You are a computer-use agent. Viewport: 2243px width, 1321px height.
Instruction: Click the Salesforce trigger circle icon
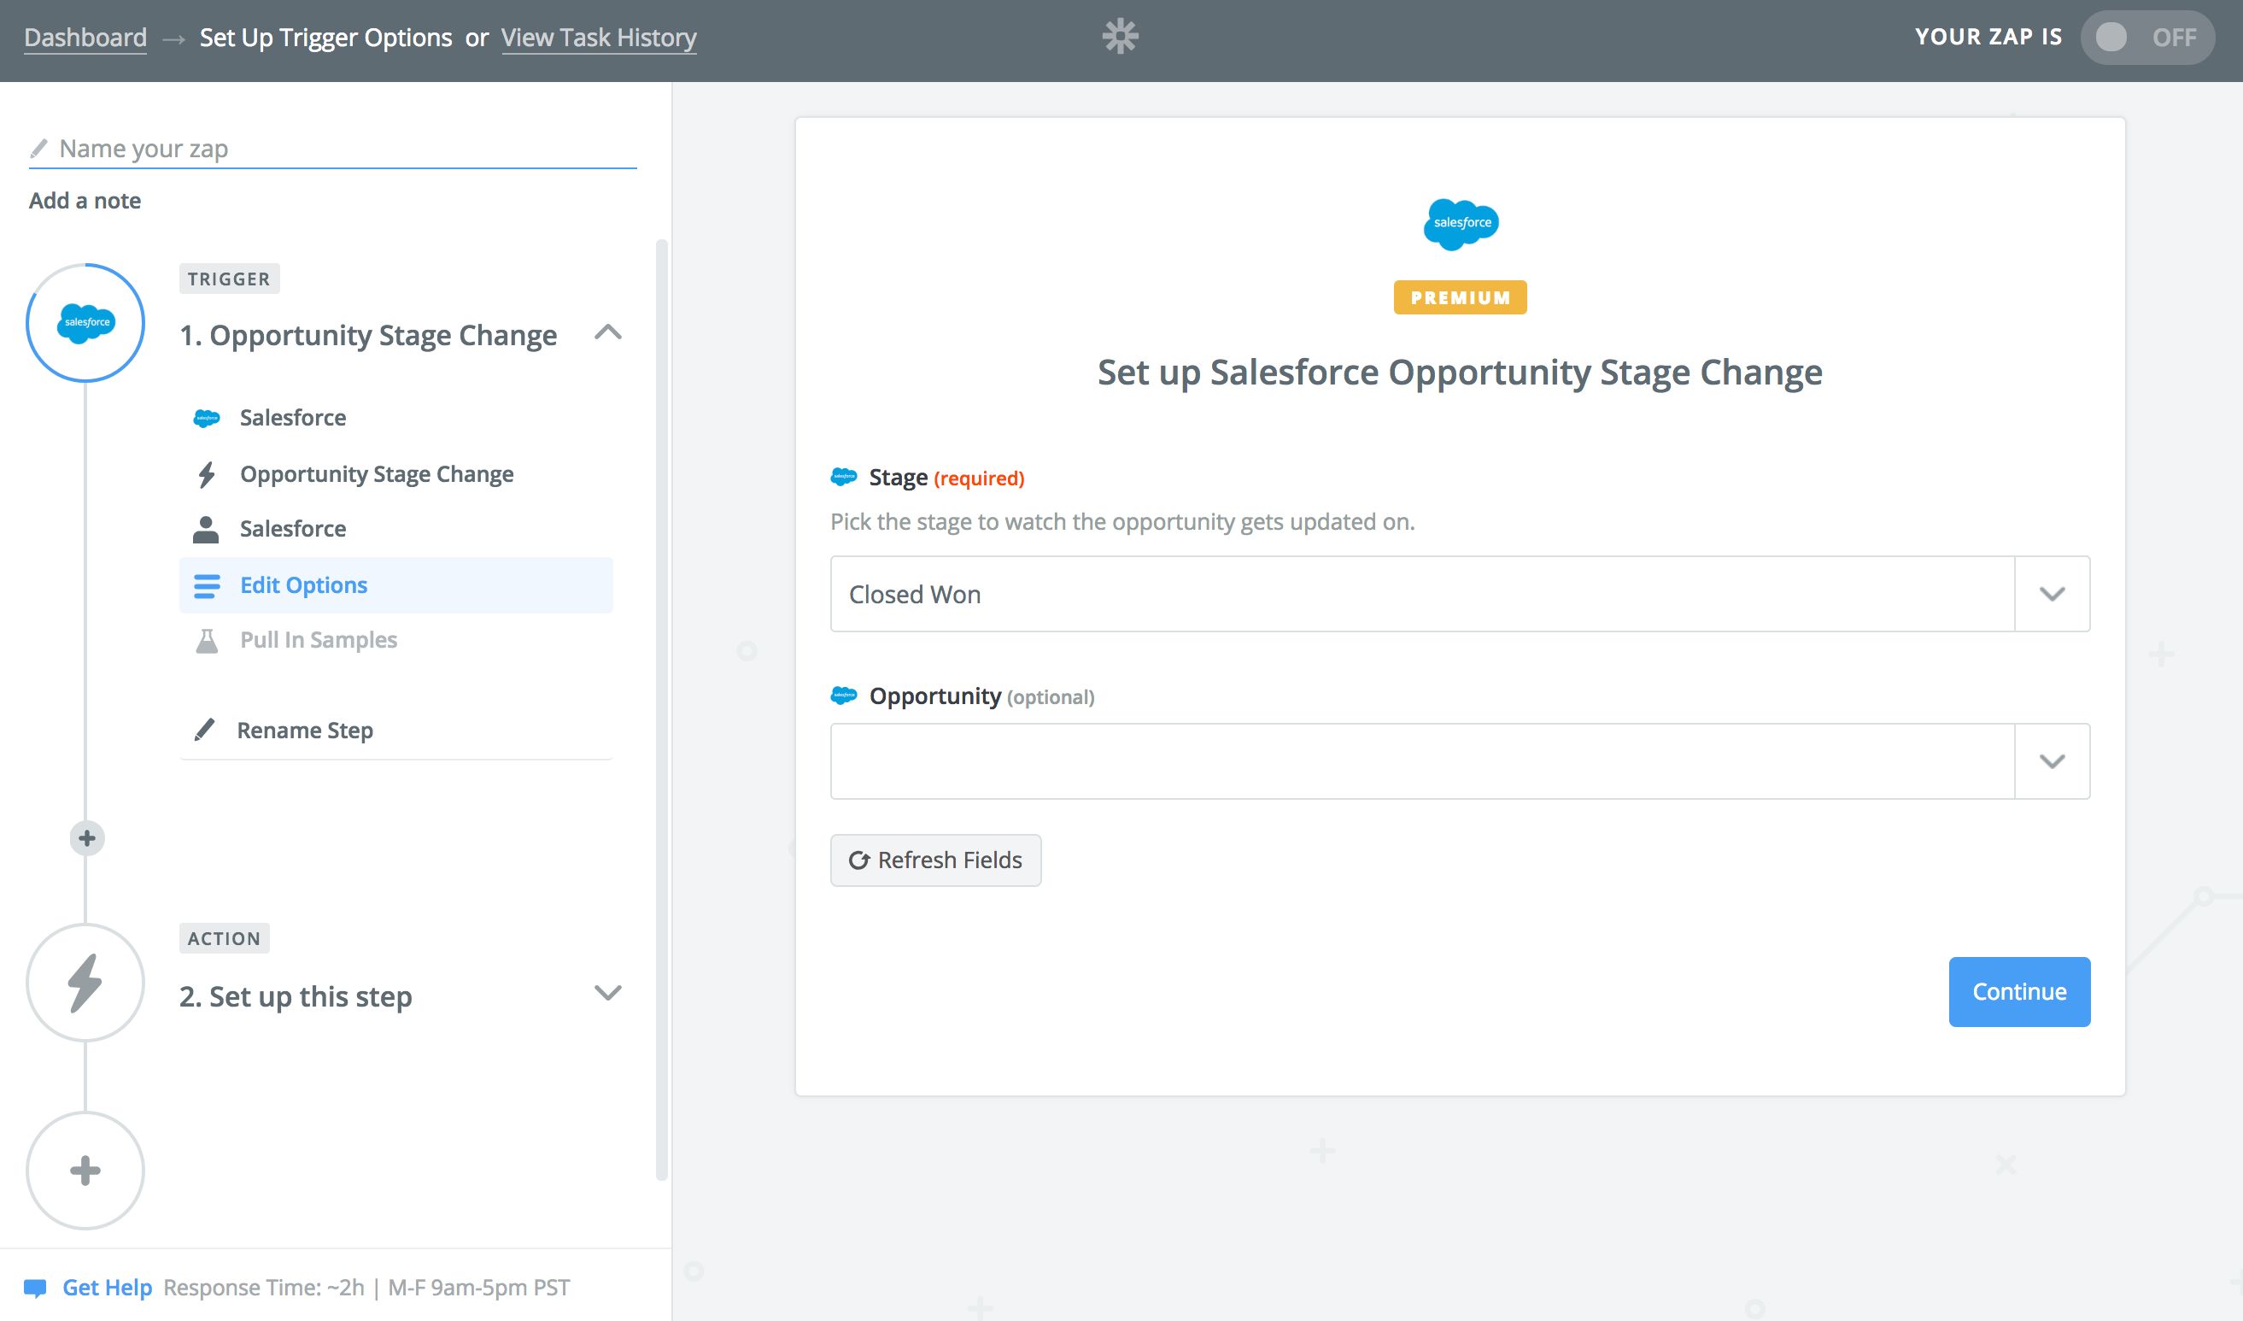point(85,322)
